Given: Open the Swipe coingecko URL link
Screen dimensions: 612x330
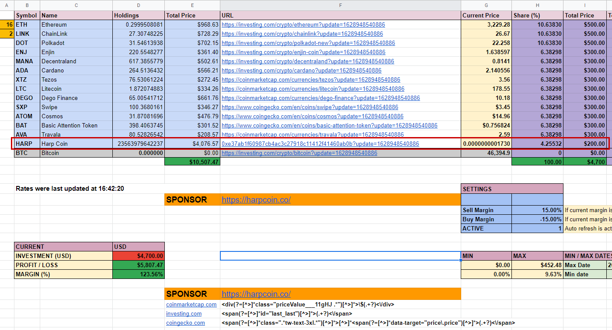Looking at the screenshot, I should [310, 107].
